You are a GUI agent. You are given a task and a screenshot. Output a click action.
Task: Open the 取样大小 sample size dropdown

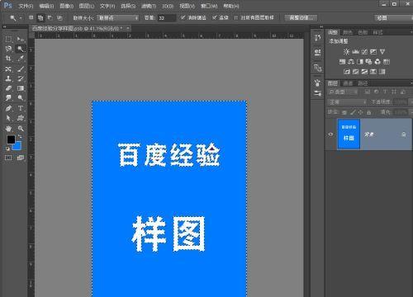pyautogui.click(x=117, y=18)
